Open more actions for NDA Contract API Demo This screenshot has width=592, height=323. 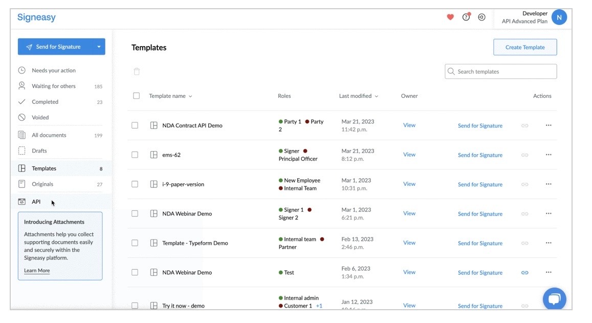pyautogui.click(x=549, y=125)
